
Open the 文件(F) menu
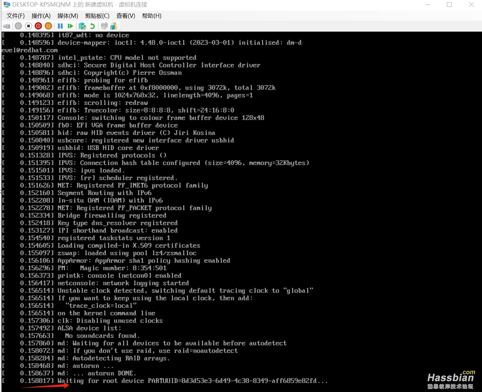(16, 16)
